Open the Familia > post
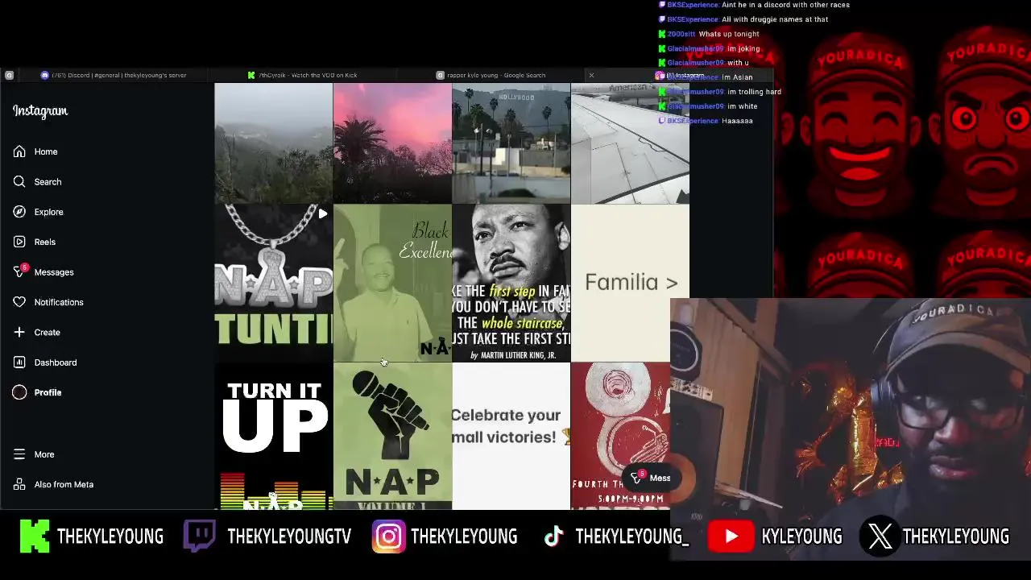Viewport: 1031px width, 580px height. (x=630, y=283)
